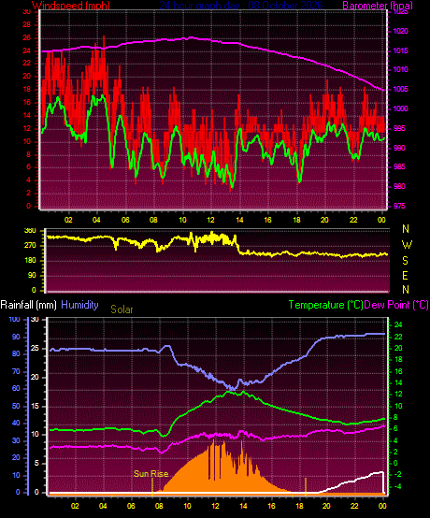Click the 50 humidity axis value

tap(16, 406)
